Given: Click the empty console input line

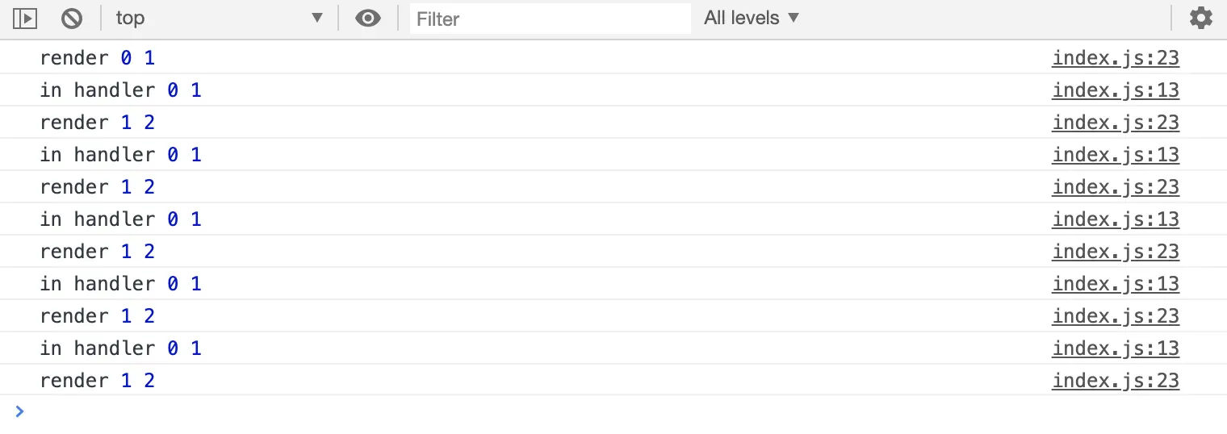Looking at the screenshot, I should tap(565, 412).
